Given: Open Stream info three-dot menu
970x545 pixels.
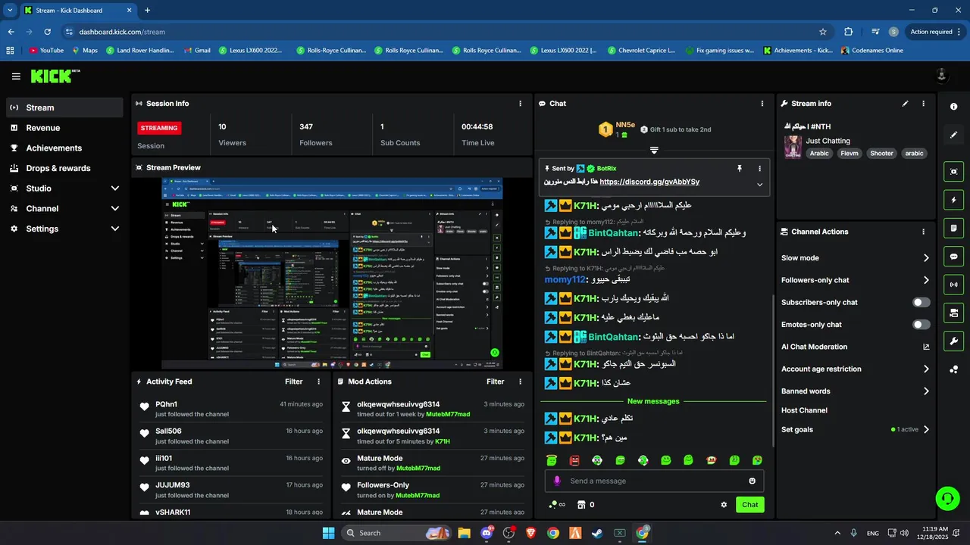Looking at the screenshot, I should tap(923, 104).
